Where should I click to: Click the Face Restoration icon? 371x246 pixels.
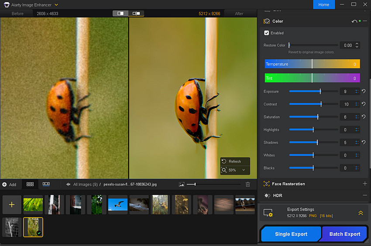(x=267, y=184)
